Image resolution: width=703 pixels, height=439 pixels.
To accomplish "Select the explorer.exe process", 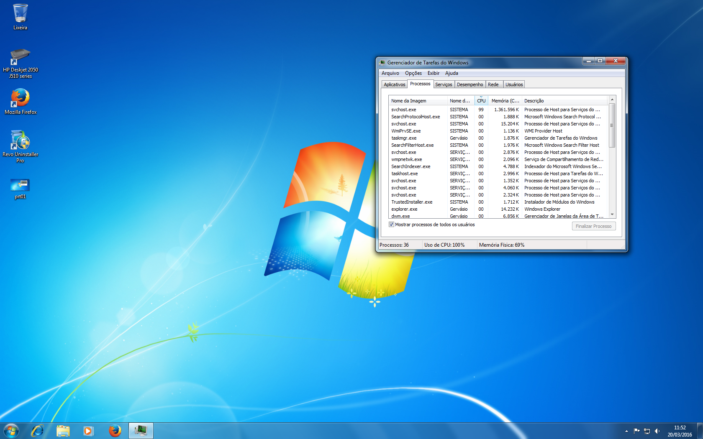I will 498,209.
